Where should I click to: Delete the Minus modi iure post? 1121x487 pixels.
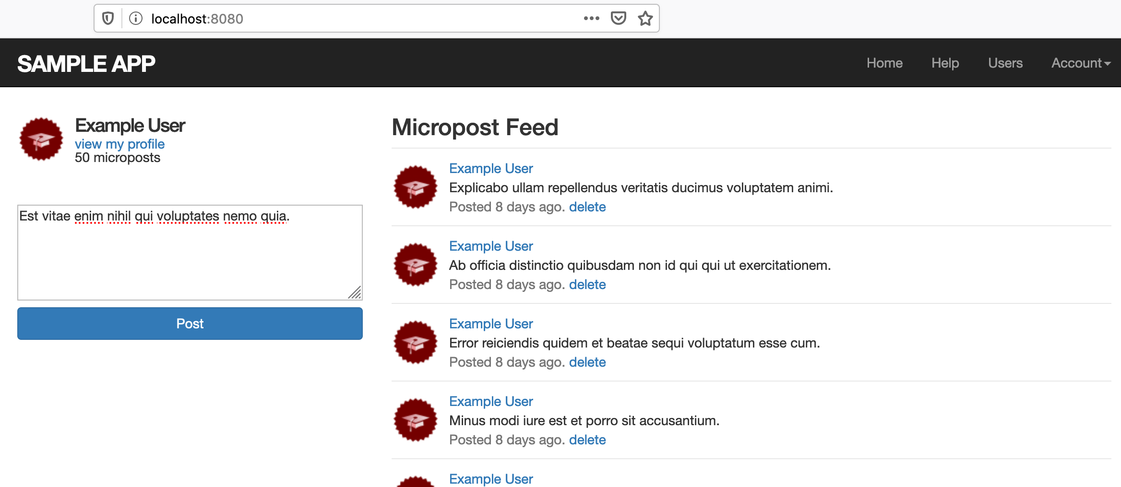(587, 440)
